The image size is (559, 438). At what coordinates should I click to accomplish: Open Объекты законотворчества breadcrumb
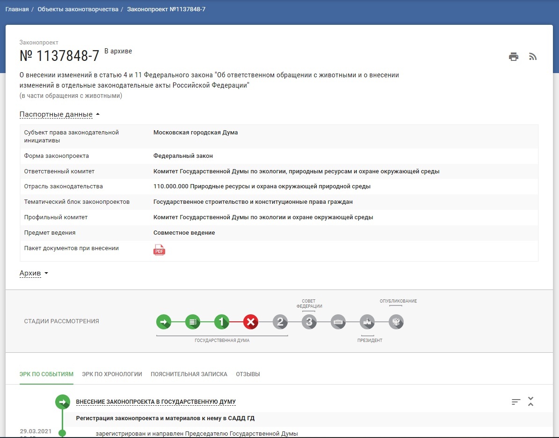tap(78, 9)
